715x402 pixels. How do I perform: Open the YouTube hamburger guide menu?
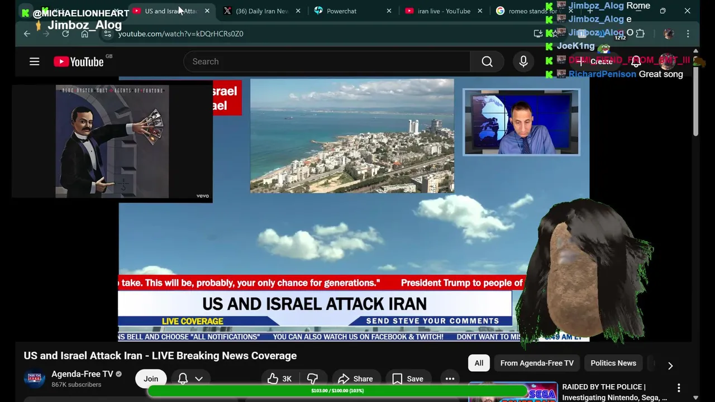point(35,61)
